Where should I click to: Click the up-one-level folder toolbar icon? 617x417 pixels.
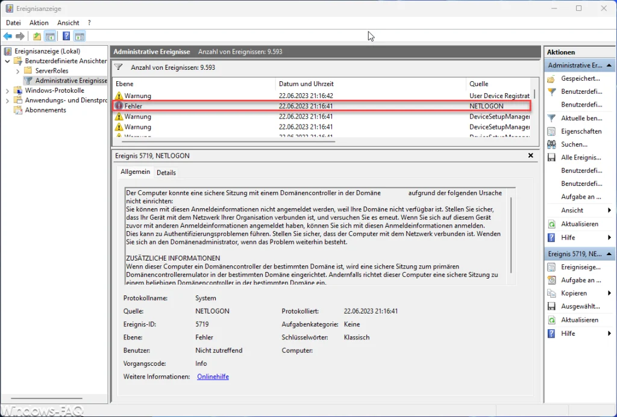click(37, 37)
